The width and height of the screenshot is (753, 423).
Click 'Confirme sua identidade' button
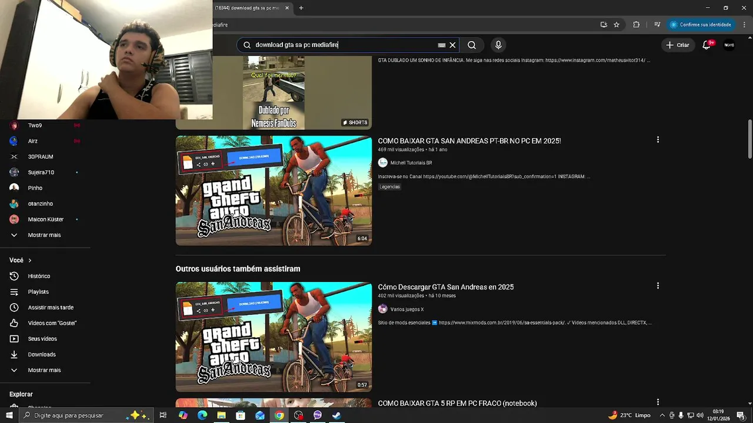[700, 25]
